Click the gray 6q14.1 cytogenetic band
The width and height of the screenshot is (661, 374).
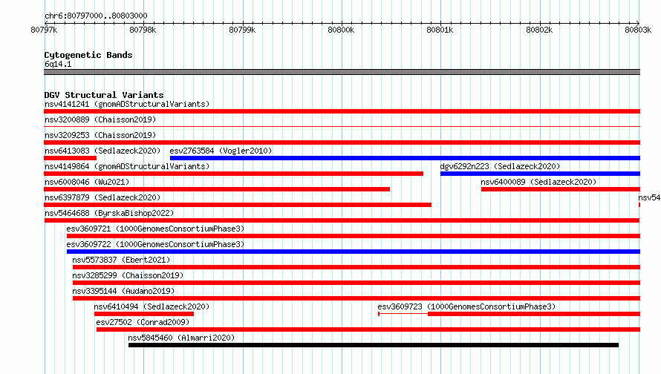(x=342, y=72)
